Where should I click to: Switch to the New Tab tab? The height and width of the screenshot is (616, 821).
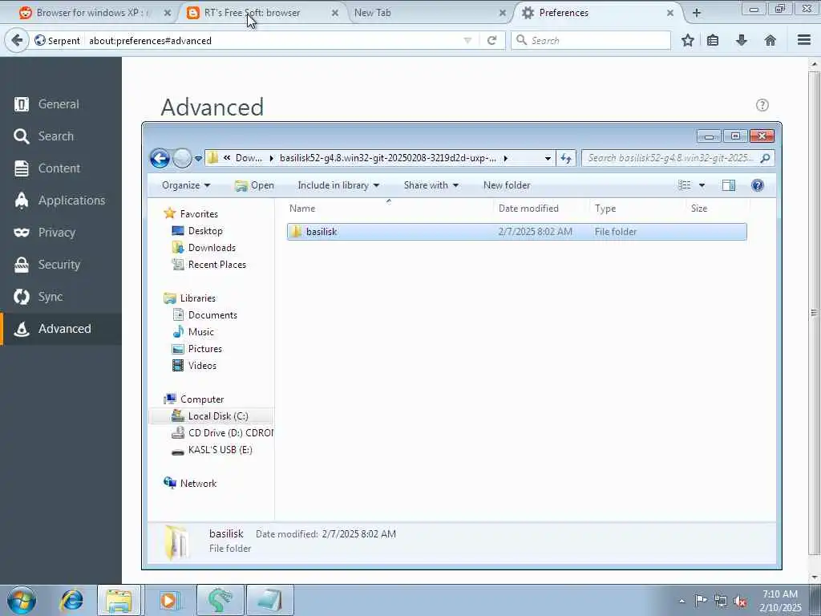pyautogui.click(x=427, y=13)
